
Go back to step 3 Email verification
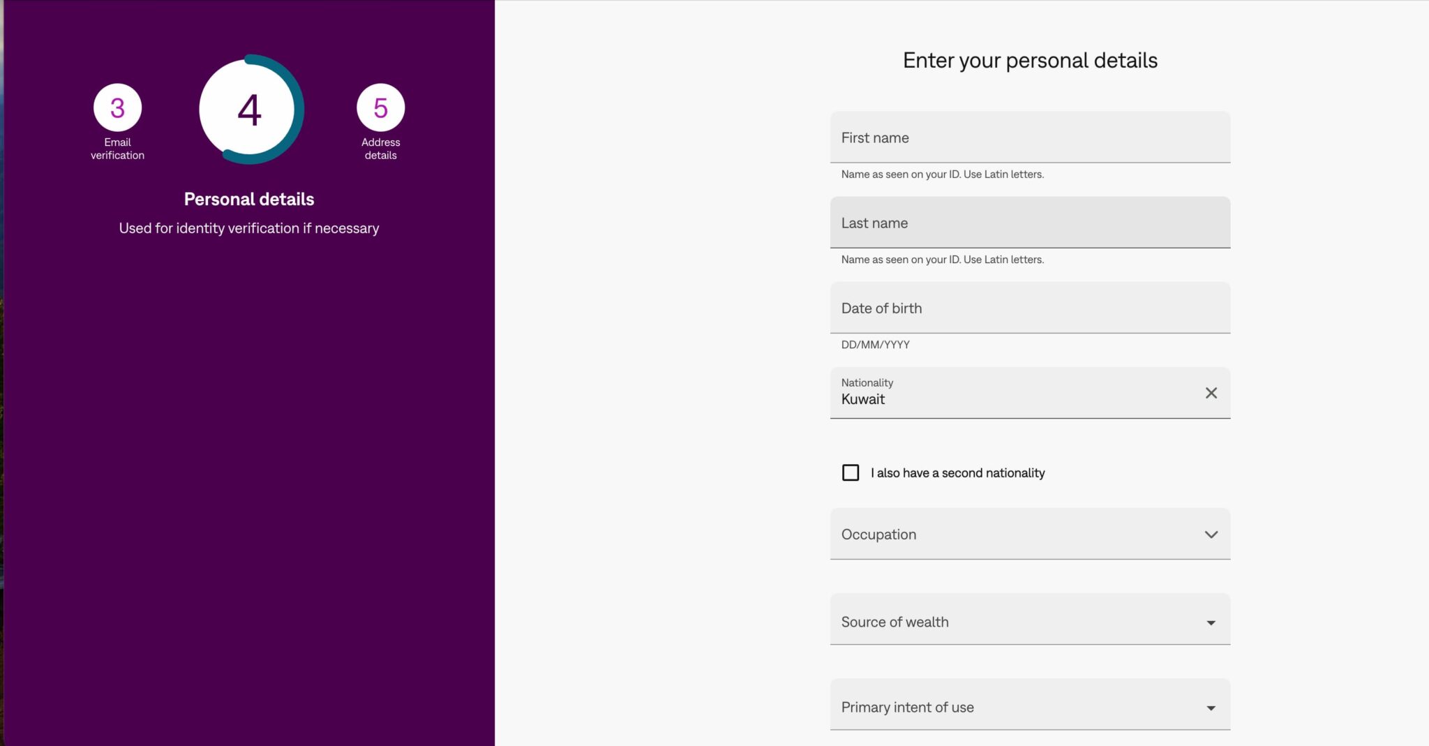117,107
